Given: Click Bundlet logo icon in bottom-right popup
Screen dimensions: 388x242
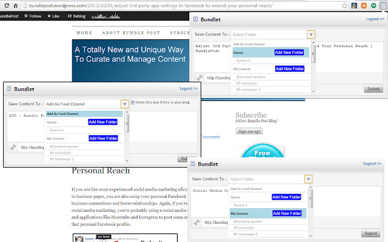Looking at the screenshot, I should (193, 164).
